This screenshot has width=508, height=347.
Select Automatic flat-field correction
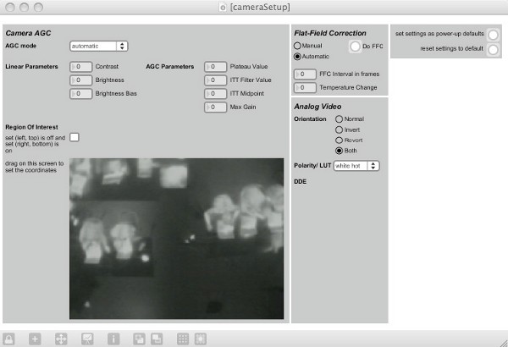(297, 57)
